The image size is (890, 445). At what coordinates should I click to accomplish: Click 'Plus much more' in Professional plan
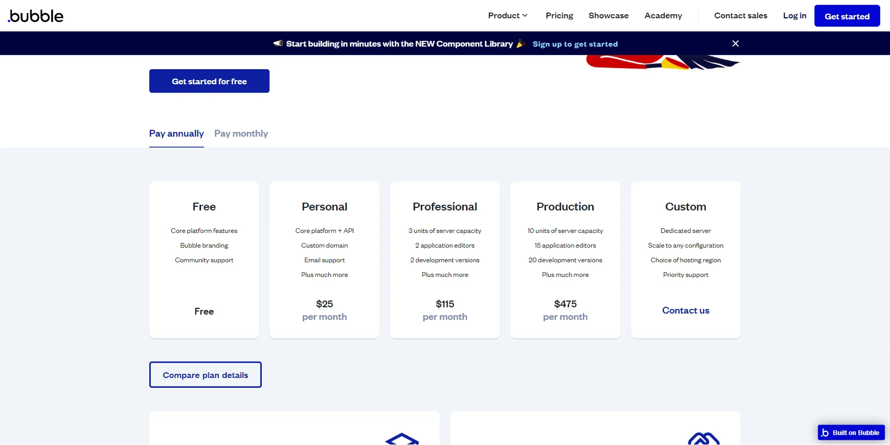[x=445, y=275]
